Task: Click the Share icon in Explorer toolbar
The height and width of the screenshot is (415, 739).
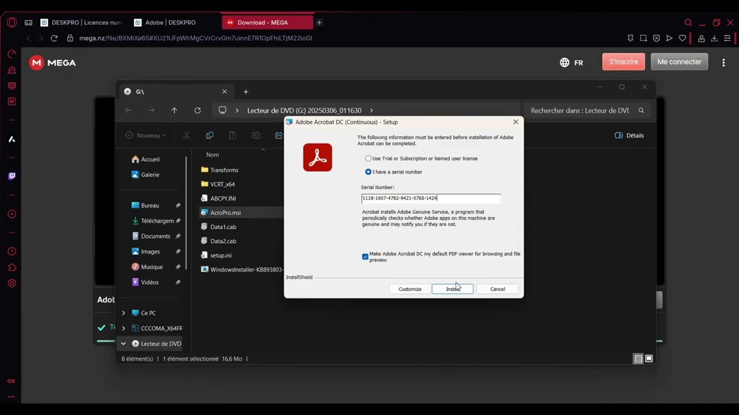Action: coord(279,135)
